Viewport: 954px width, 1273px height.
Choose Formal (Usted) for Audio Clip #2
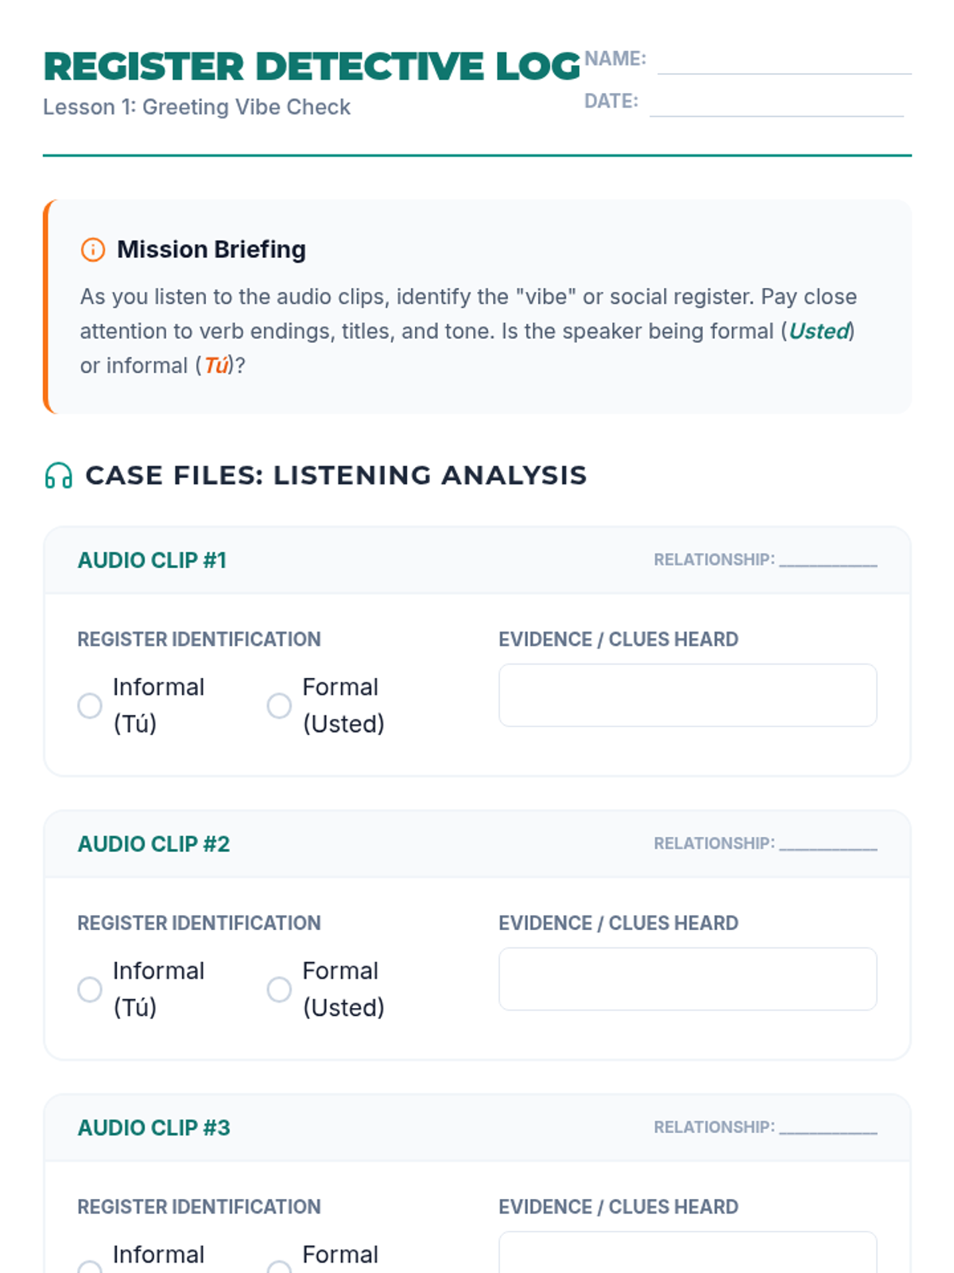279,990
